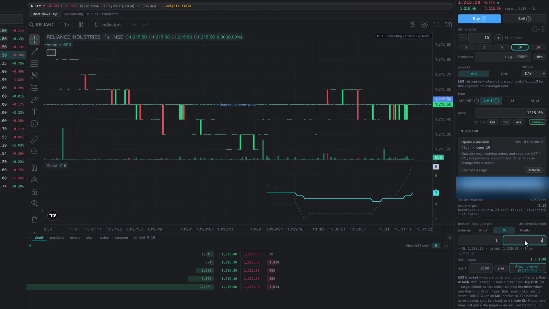Viewport: 549px width, 309px height.
Task: Activate the zoom in tool
Action: pos(34,151)
